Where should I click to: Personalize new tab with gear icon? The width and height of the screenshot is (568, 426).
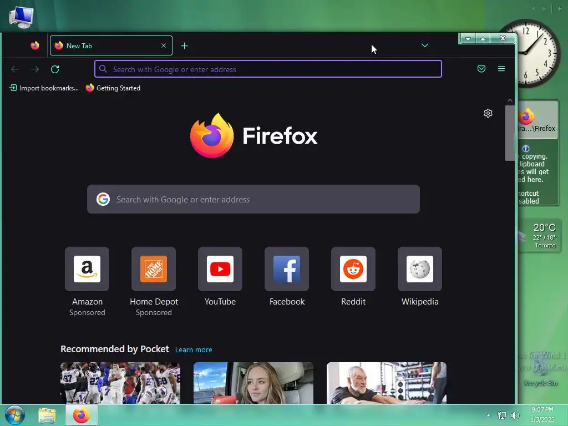click(x=488, y=113)
